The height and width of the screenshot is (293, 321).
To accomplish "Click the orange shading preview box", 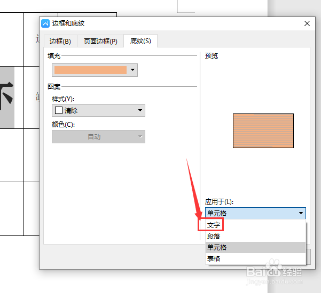I will click(263, 131).
